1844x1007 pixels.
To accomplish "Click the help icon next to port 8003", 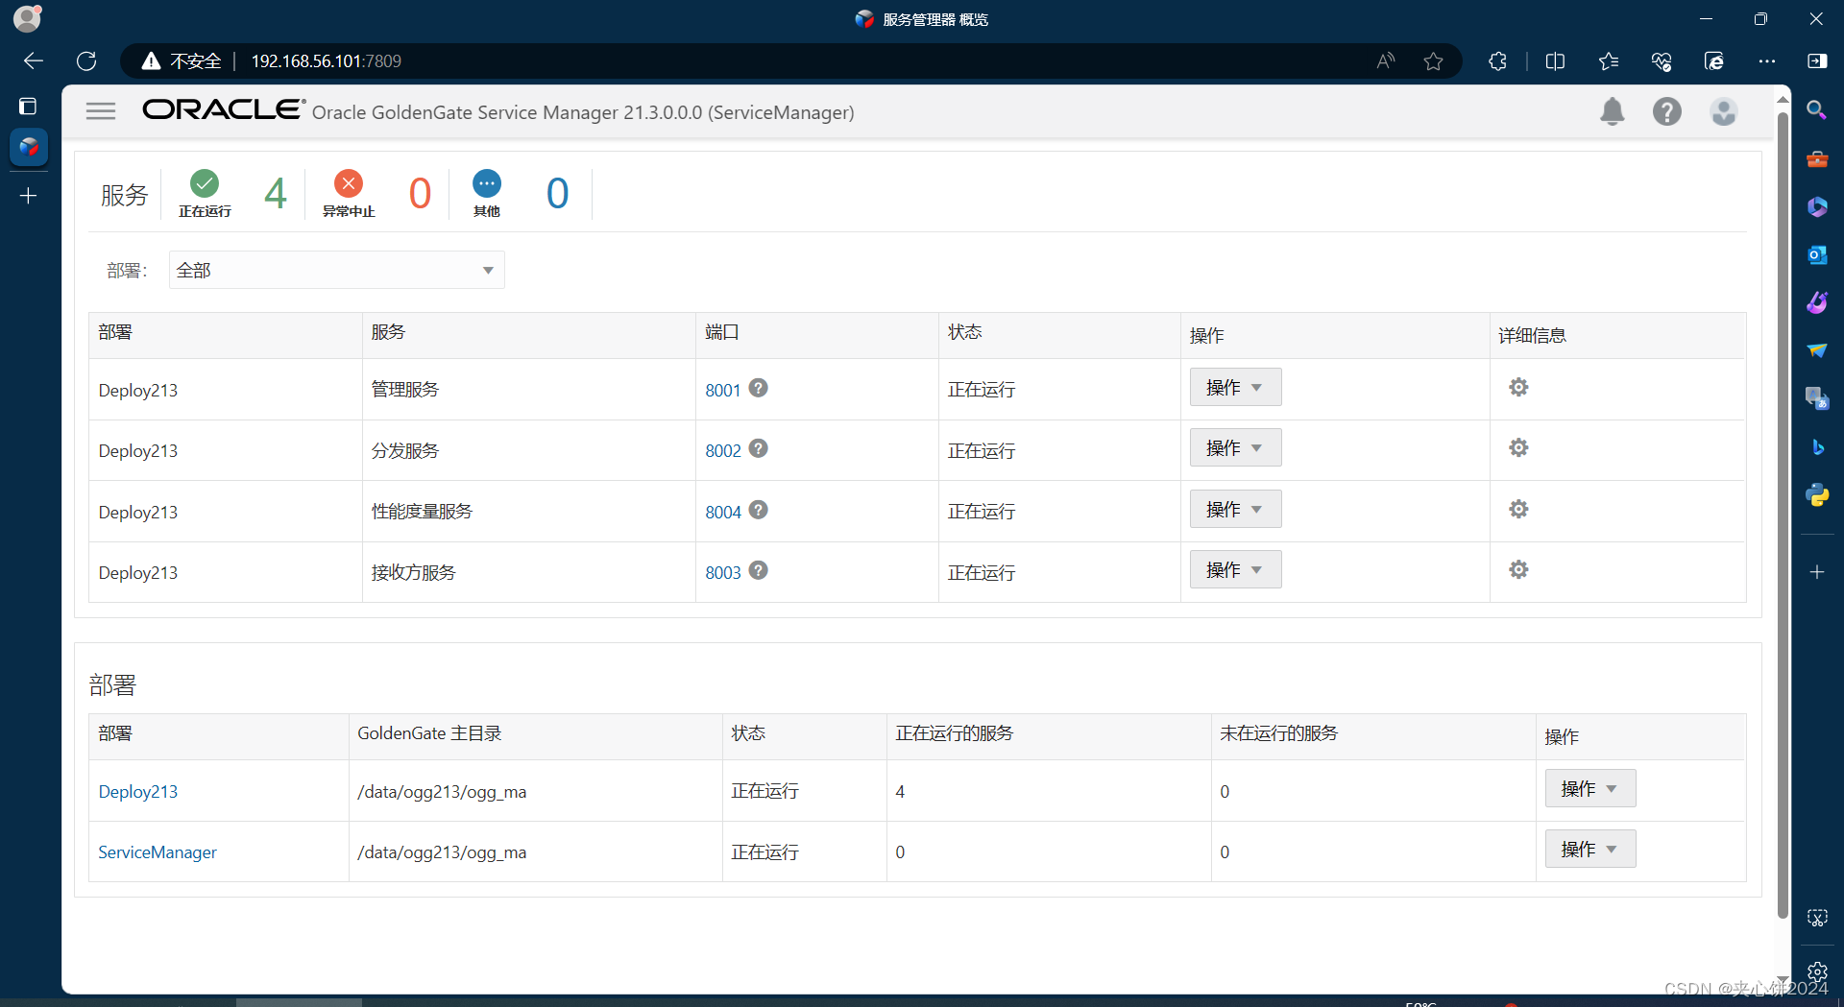I will pos(759,570).
